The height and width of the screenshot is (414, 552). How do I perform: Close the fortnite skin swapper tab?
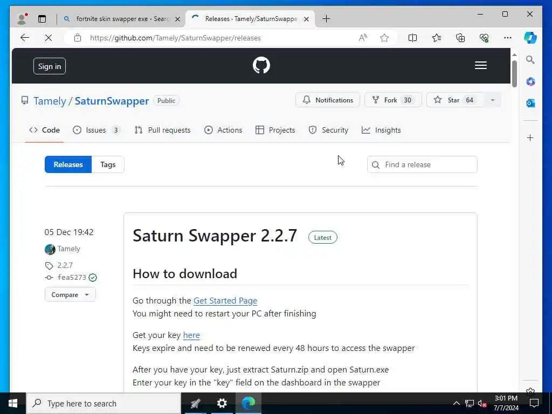(177, 19)
